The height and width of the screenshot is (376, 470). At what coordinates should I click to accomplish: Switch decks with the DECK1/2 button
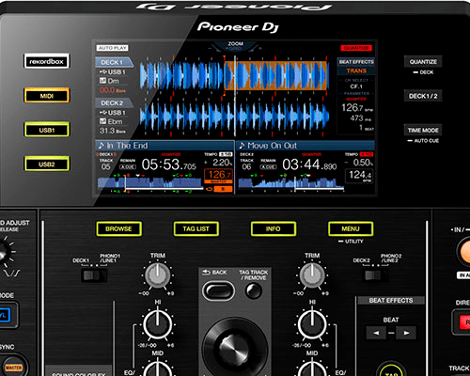point(423,96)
